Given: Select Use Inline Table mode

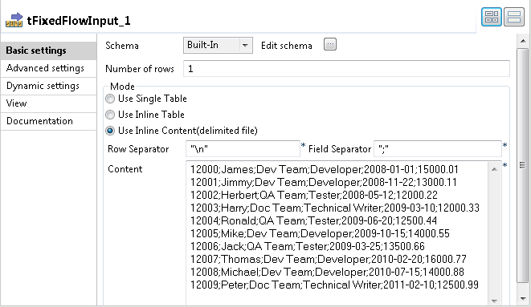Looking at the screenshot, I should tap(110, 115).
